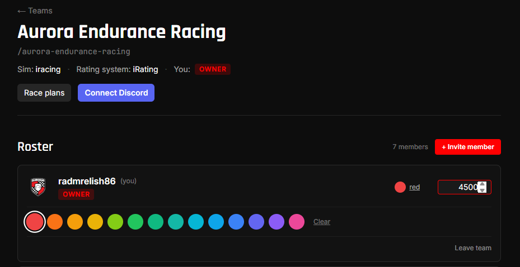The width and height of the screenshot is (520, 267).
Task: Clear the selected color
Action: coord(322,222)
